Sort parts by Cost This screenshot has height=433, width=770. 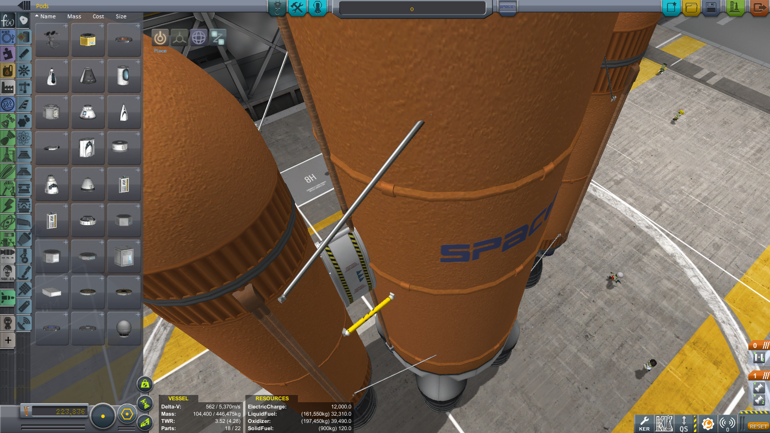(98, 16)
